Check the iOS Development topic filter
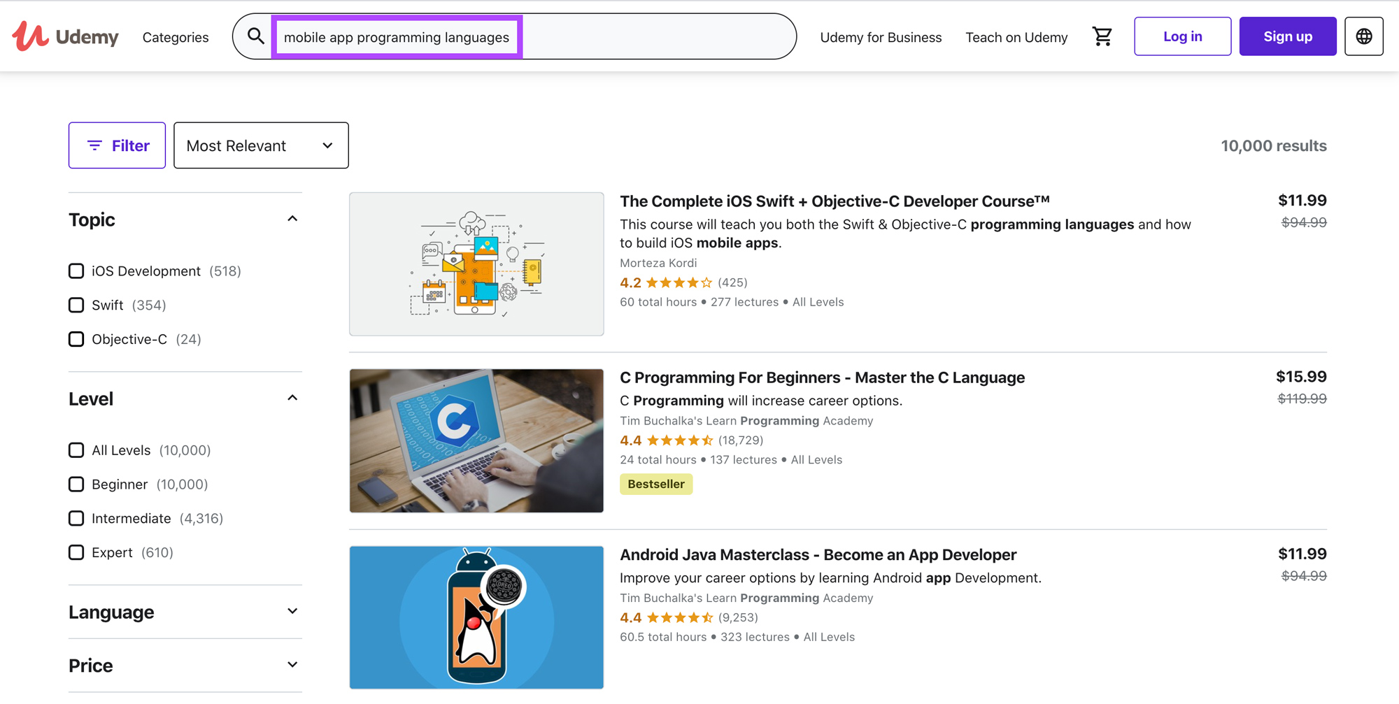 point(76,271)
